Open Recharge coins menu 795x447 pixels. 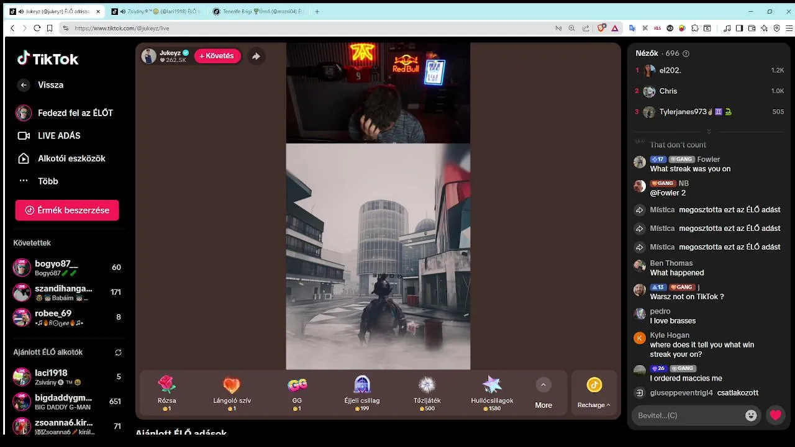pyautogui.click(x=594, y=394)
